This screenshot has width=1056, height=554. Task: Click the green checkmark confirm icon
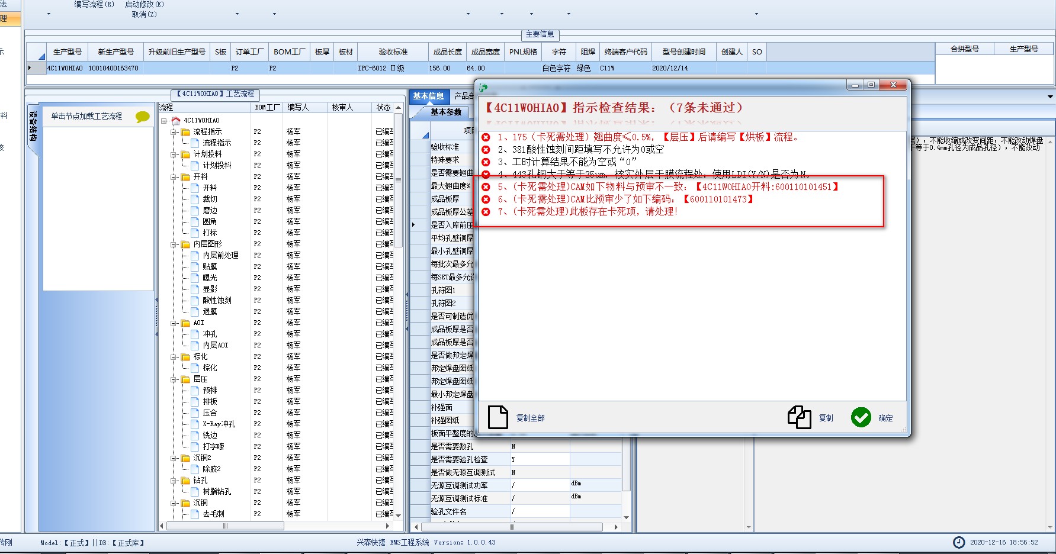pyautogui.click(x=861, y=417)
